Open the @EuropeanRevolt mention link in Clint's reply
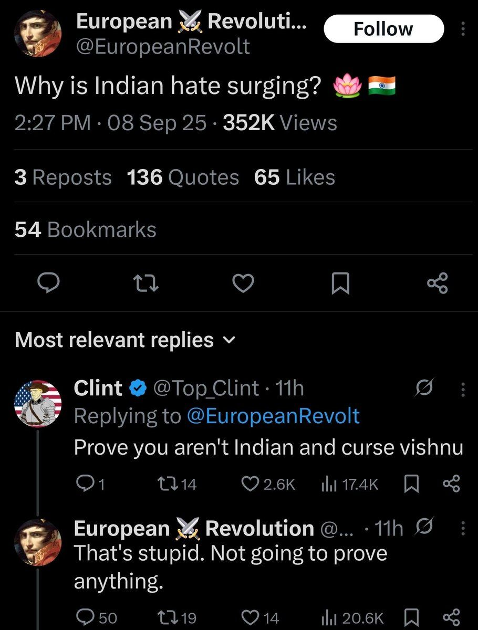Viewport: 478px width, 630px height. click(273, 416)
